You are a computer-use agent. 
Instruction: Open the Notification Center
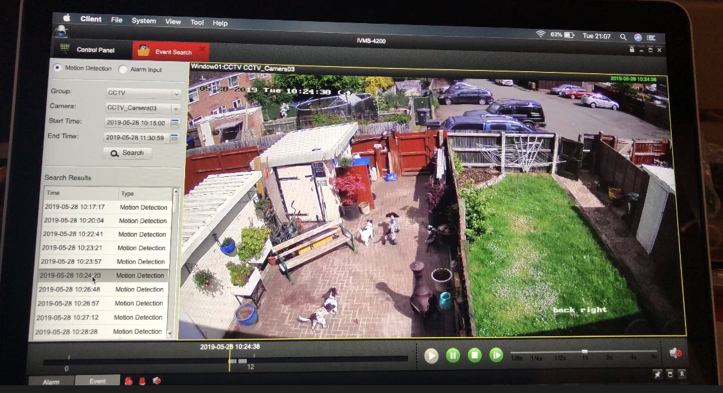point(650,38)
